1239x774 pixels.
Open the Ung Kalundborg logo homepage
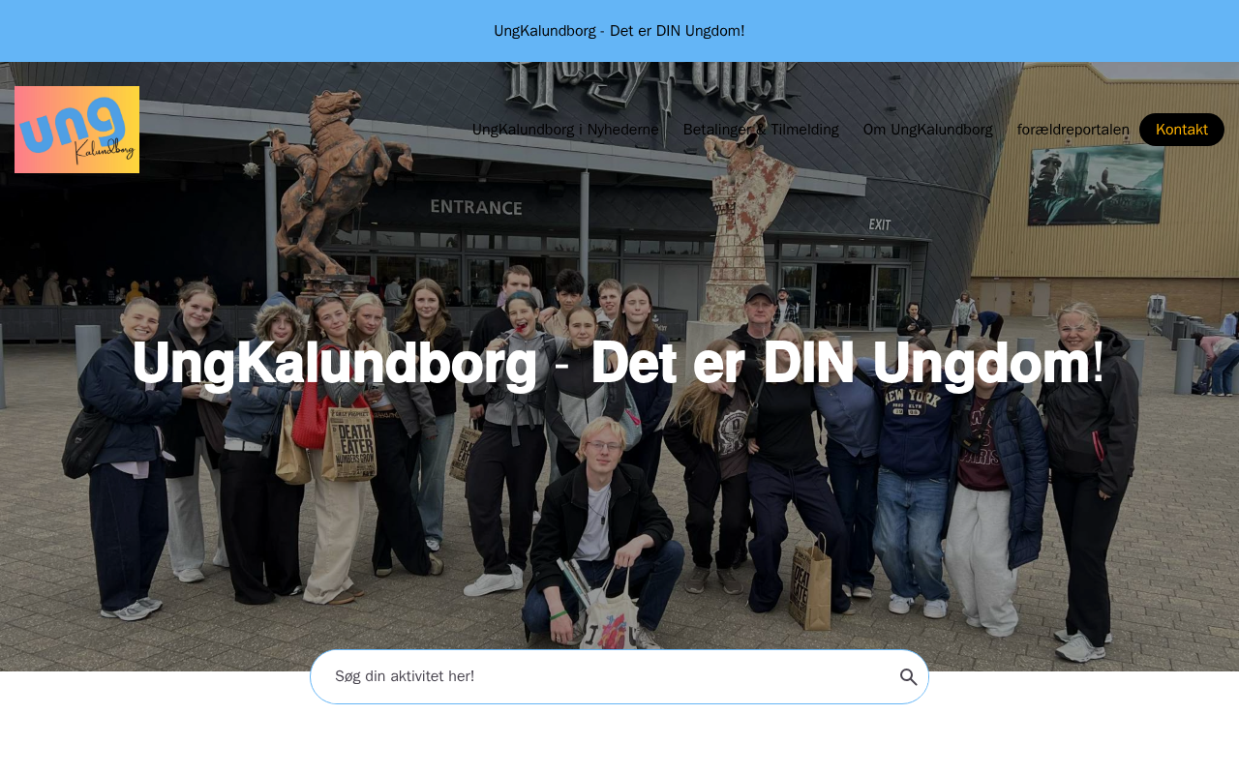[x=76, y=130]
